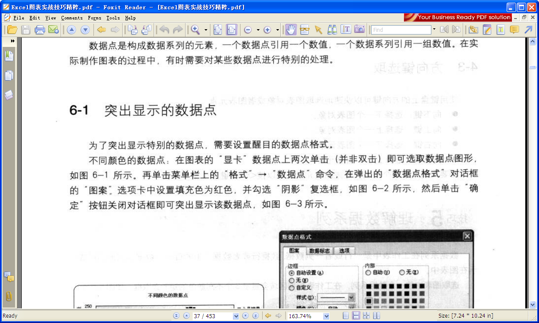
Task: Select Continuous Facing layout in status bar
Action: pos(366,316)
